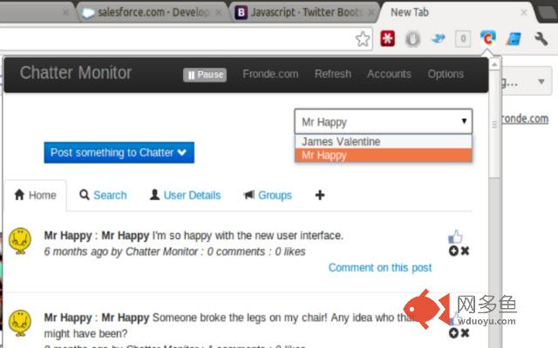The width and height of the screenshot is (558, 348).
Task: Open the Groups tab
Action: point(268,195)
